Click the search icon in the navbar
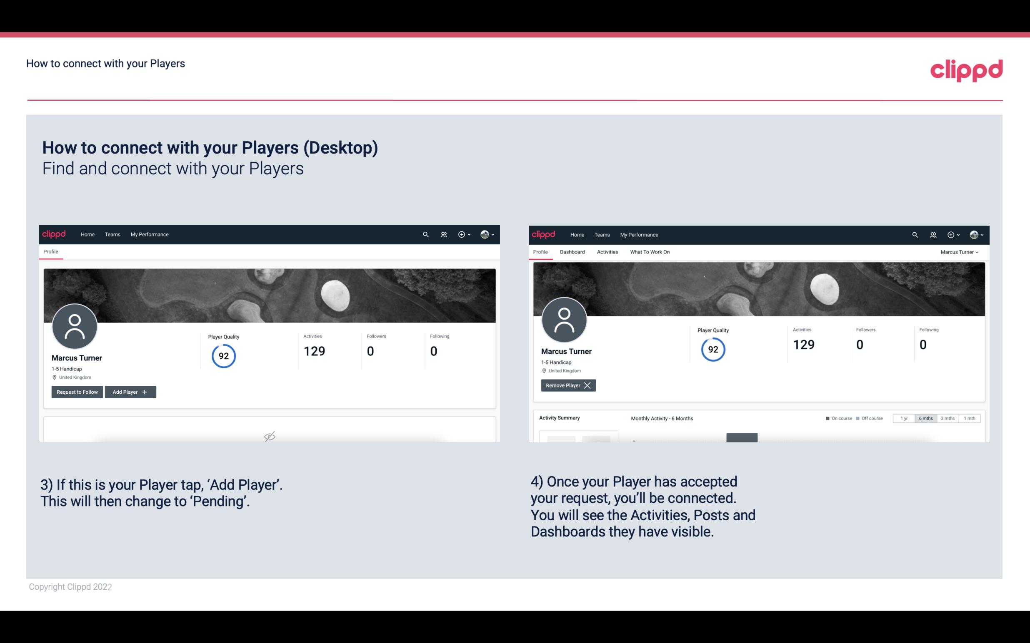The width and height of the screenshot is (1030, 643). pyautogui.click(x=425, y=235)
